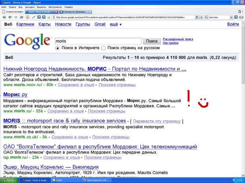Click Создать вкладку button
This screenshot has height=183, width=245.
pos(13,12)
